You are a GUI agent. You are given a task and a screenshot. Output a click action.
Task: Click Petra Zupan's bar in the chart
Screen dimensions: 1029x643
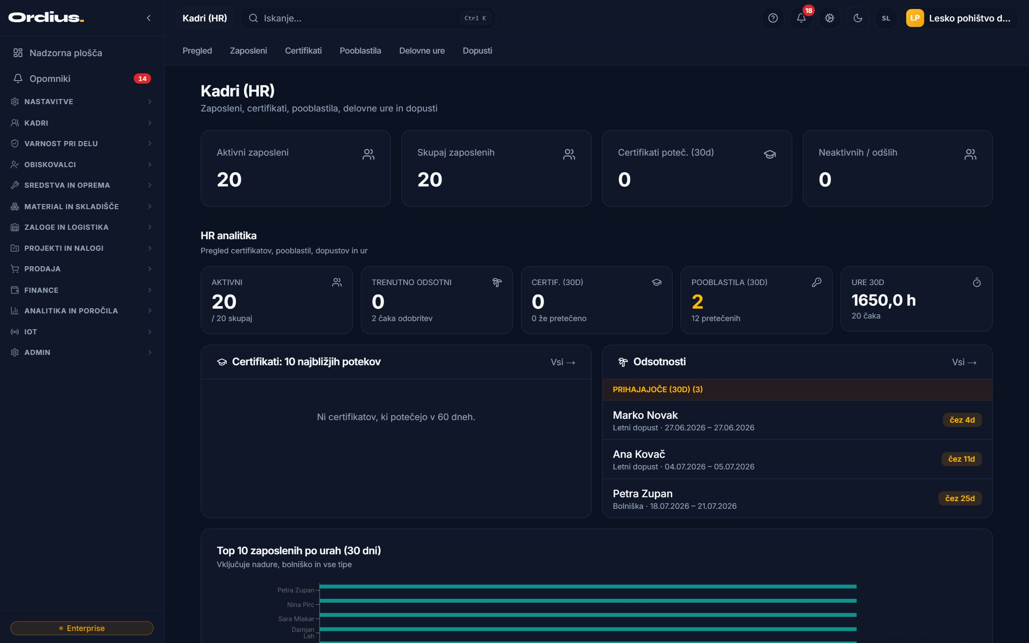[588, 586]
